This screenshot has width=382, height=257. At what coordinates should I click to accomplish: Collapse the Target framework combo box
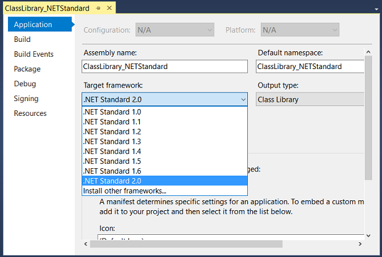point(164,99)
